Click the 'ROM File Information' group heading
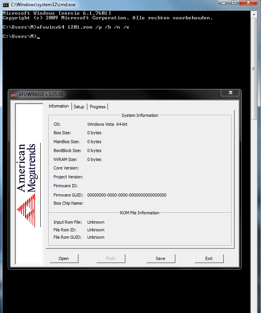The image size is (261, 313). pos(140,213)
